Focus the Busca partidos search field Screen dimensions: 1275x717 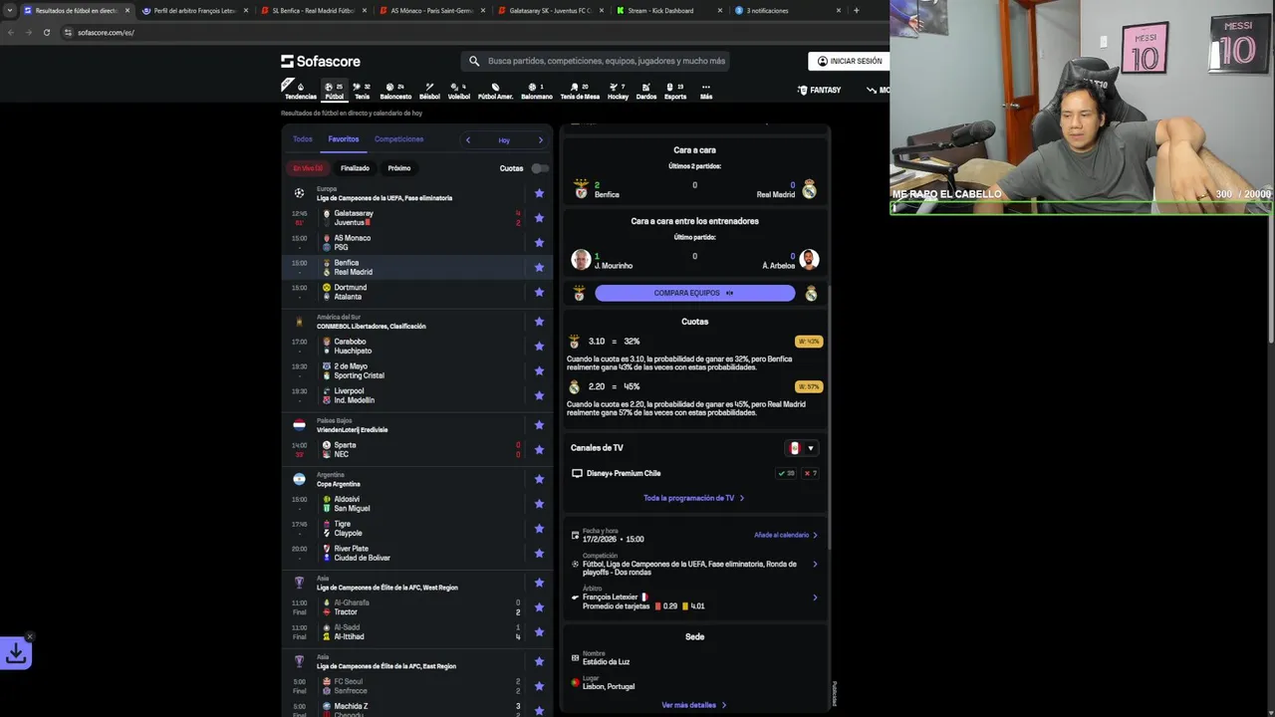point(596,61)
